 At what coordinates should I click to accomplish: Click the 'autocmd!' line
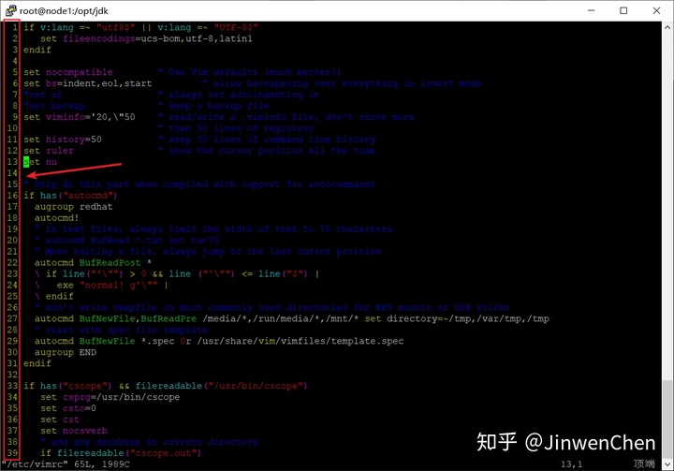[x=57, y=217]
